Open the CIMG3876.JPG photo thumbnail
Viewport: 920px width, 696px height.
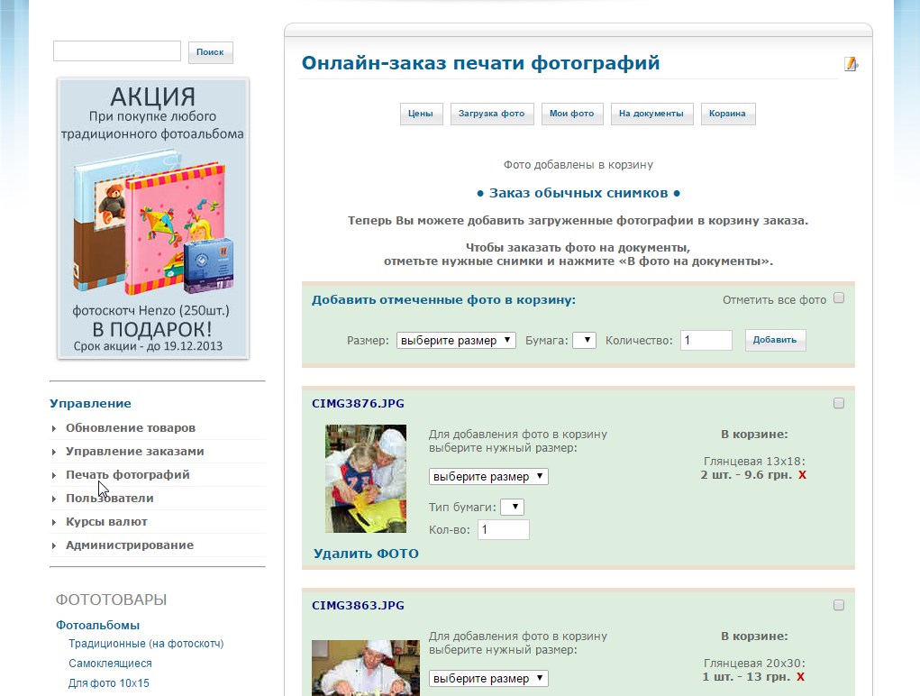[365, 479]
